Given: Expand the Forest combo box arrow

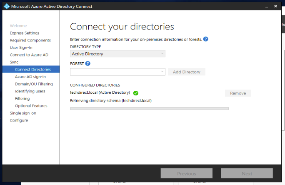Looking at the screenshot, I should tap(162, 72).
